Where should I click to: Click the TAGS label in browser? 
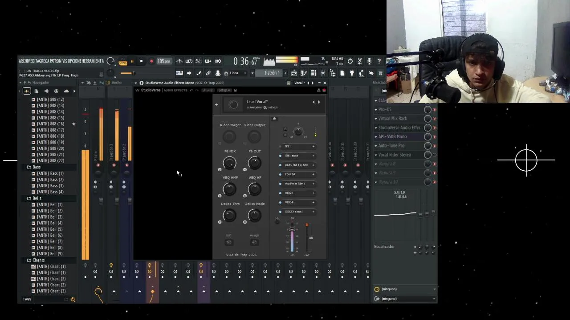pos(27,299)
